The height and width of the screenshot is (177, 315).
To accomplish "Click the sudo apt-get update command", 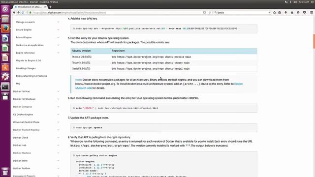I will (89, 128).
